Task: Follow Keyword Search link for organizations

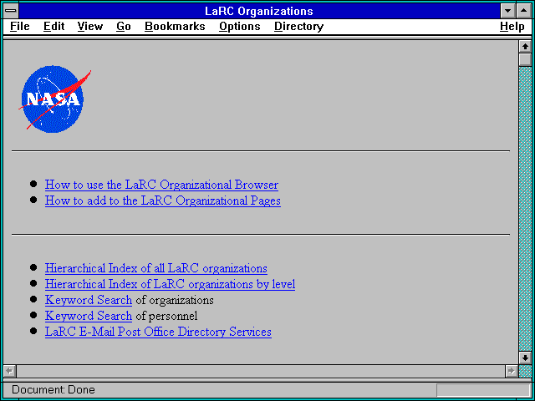Action: click(x=89, y=300)
